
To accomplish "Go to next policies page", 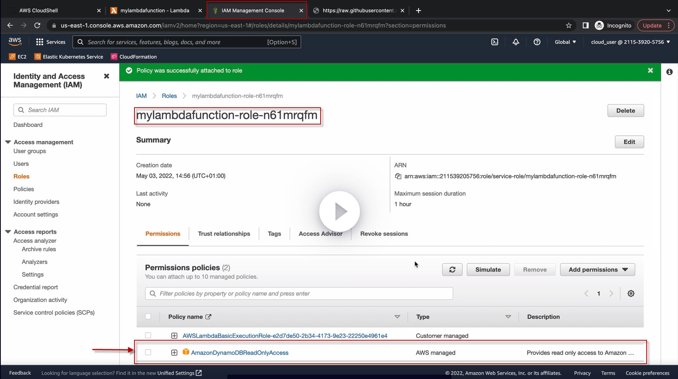I will coord(611,294).
